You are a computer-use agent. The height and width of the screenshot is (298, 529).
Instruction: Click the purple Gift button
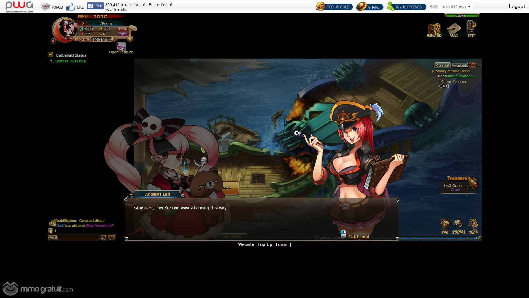pyautogui.click(x=123, y=34)
